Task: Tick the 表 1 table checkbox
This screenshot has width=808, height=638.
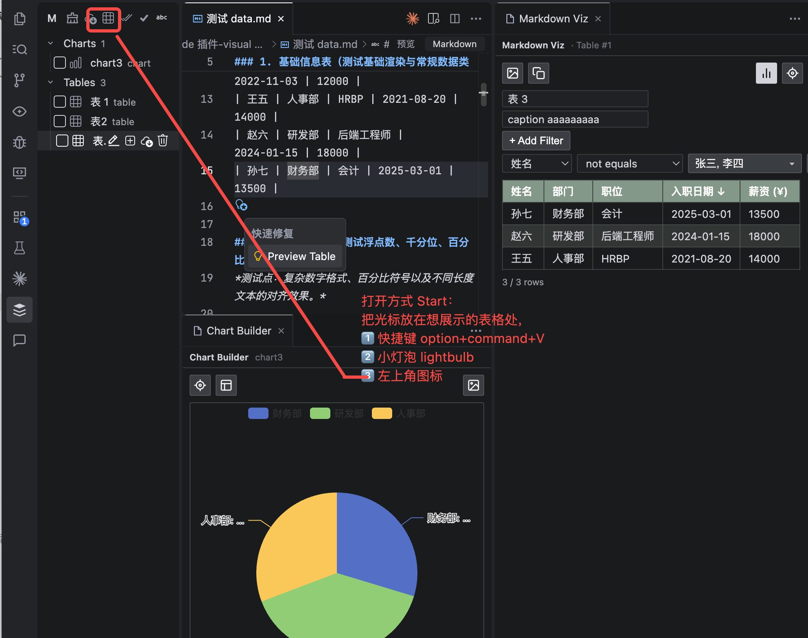Action: [x=60, y=102]
